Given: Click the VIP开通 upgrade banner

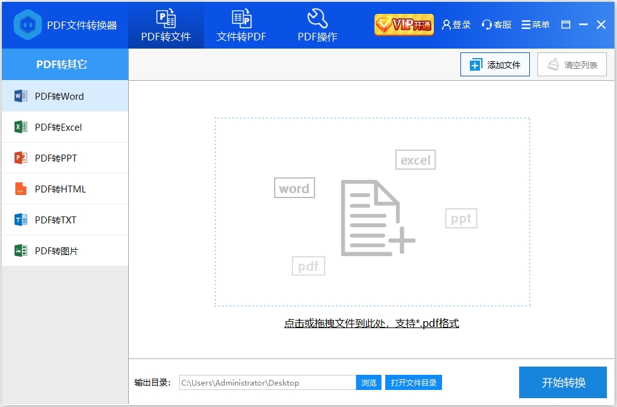Looking at the screenshot, I should pos(404,23).
